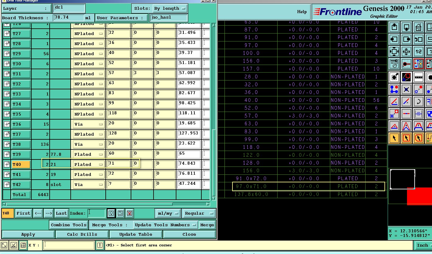Select the rectangle area select mode icon

point(406,138)
